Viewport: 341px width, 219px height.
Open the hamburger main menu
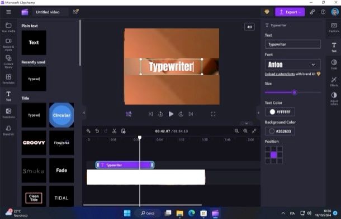pos(8,12)
